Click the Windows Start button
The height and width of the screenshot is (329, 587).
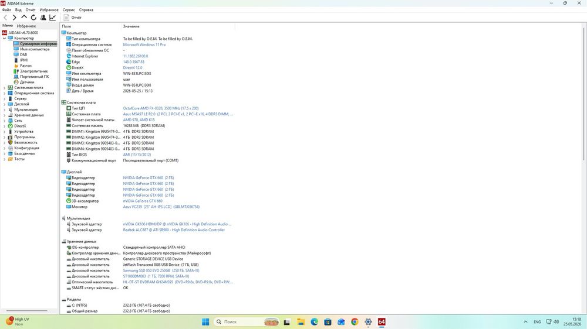pyautogui.click(x=205, y=322)
